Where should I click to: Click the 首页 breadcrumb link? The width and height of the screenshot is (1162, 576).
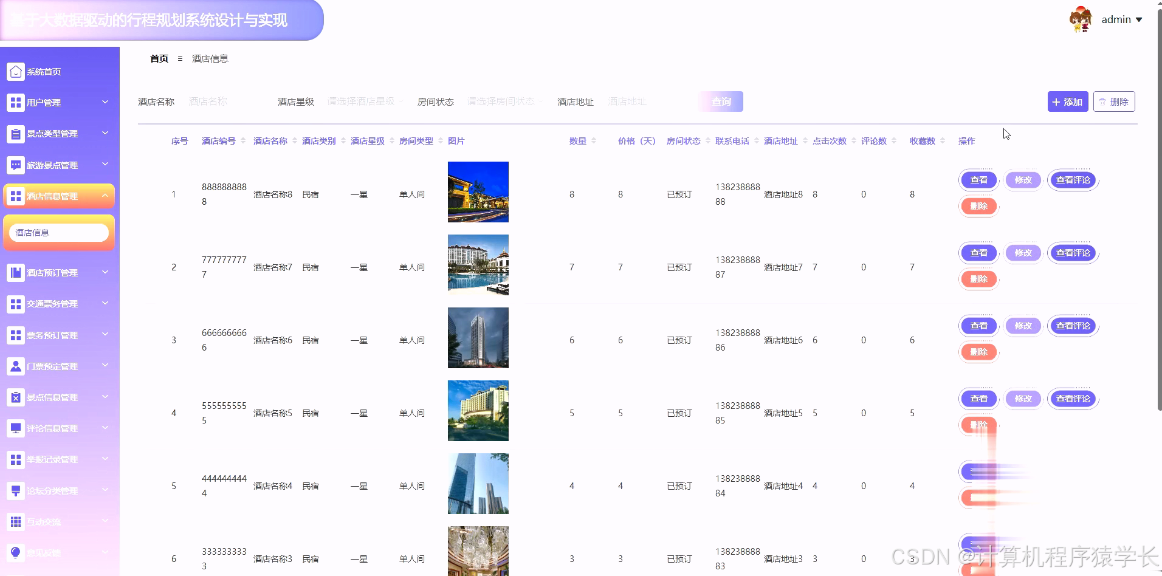[x=159, y=58]
